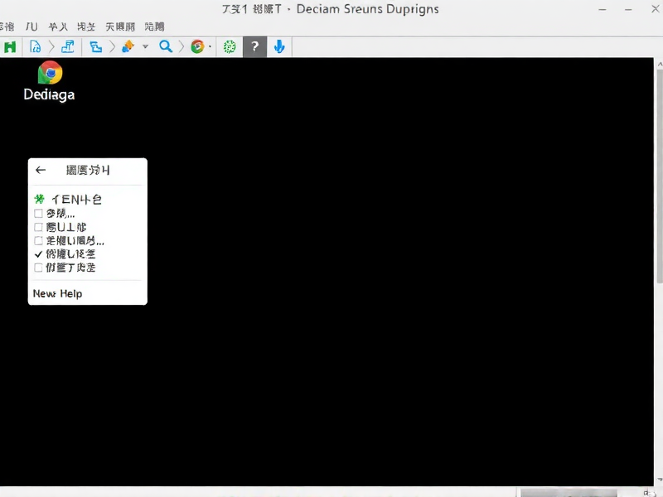Uncheck the checkmarked item in the popup

pos(38,254)
